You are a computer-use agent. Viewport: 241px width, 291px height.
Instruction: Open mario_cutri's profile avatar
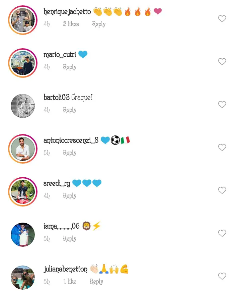[x=23, y=63]
